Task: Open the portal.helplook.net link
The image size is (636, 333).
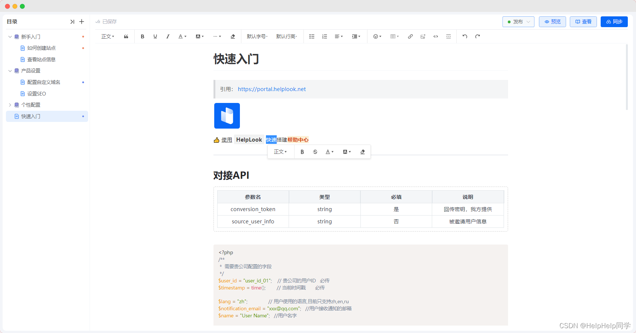Action: tap(272, 89)
